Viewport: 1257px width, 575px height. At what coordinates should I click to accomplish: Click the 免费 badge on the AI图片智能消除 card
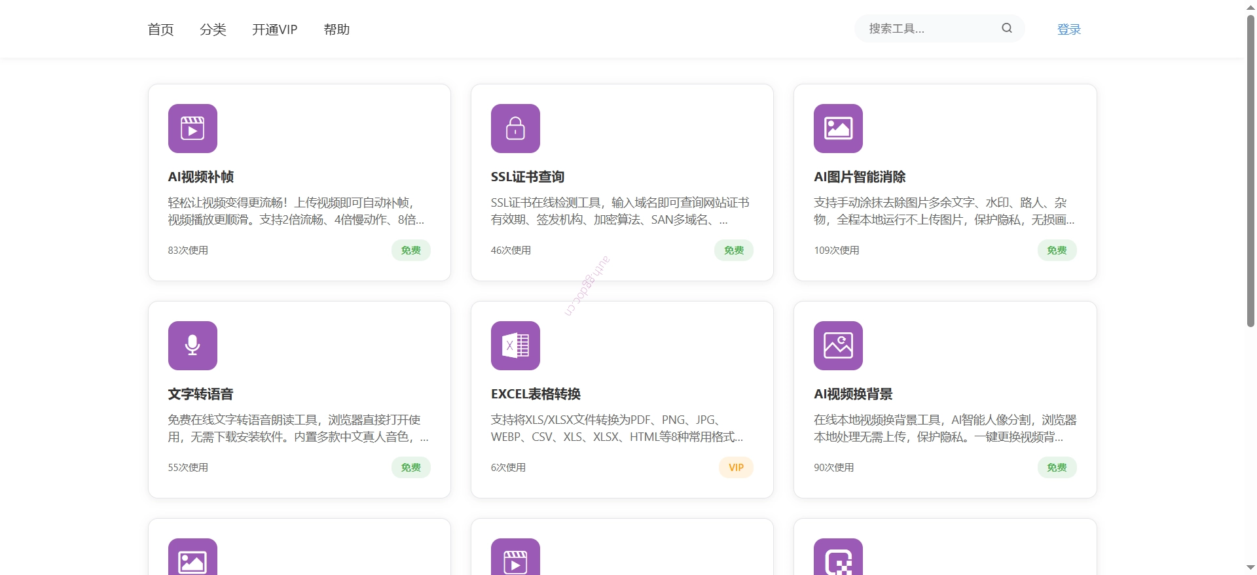1057,251
